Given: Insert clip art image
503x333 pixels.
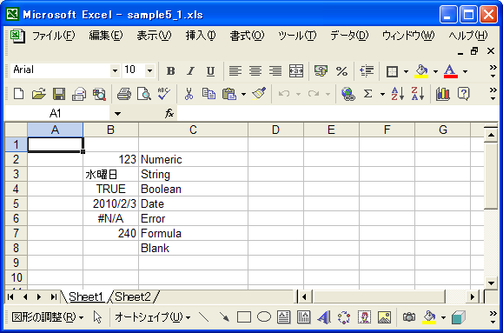Looking at the screenshot, I should (364, 317).
